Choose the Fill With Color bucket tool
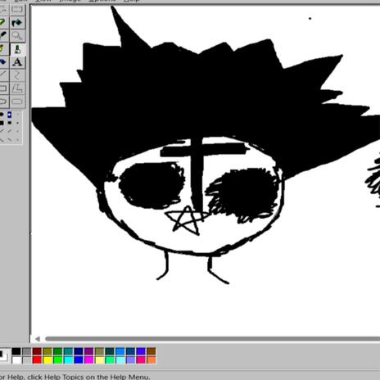The image size is (380, 380). [17, 23]
